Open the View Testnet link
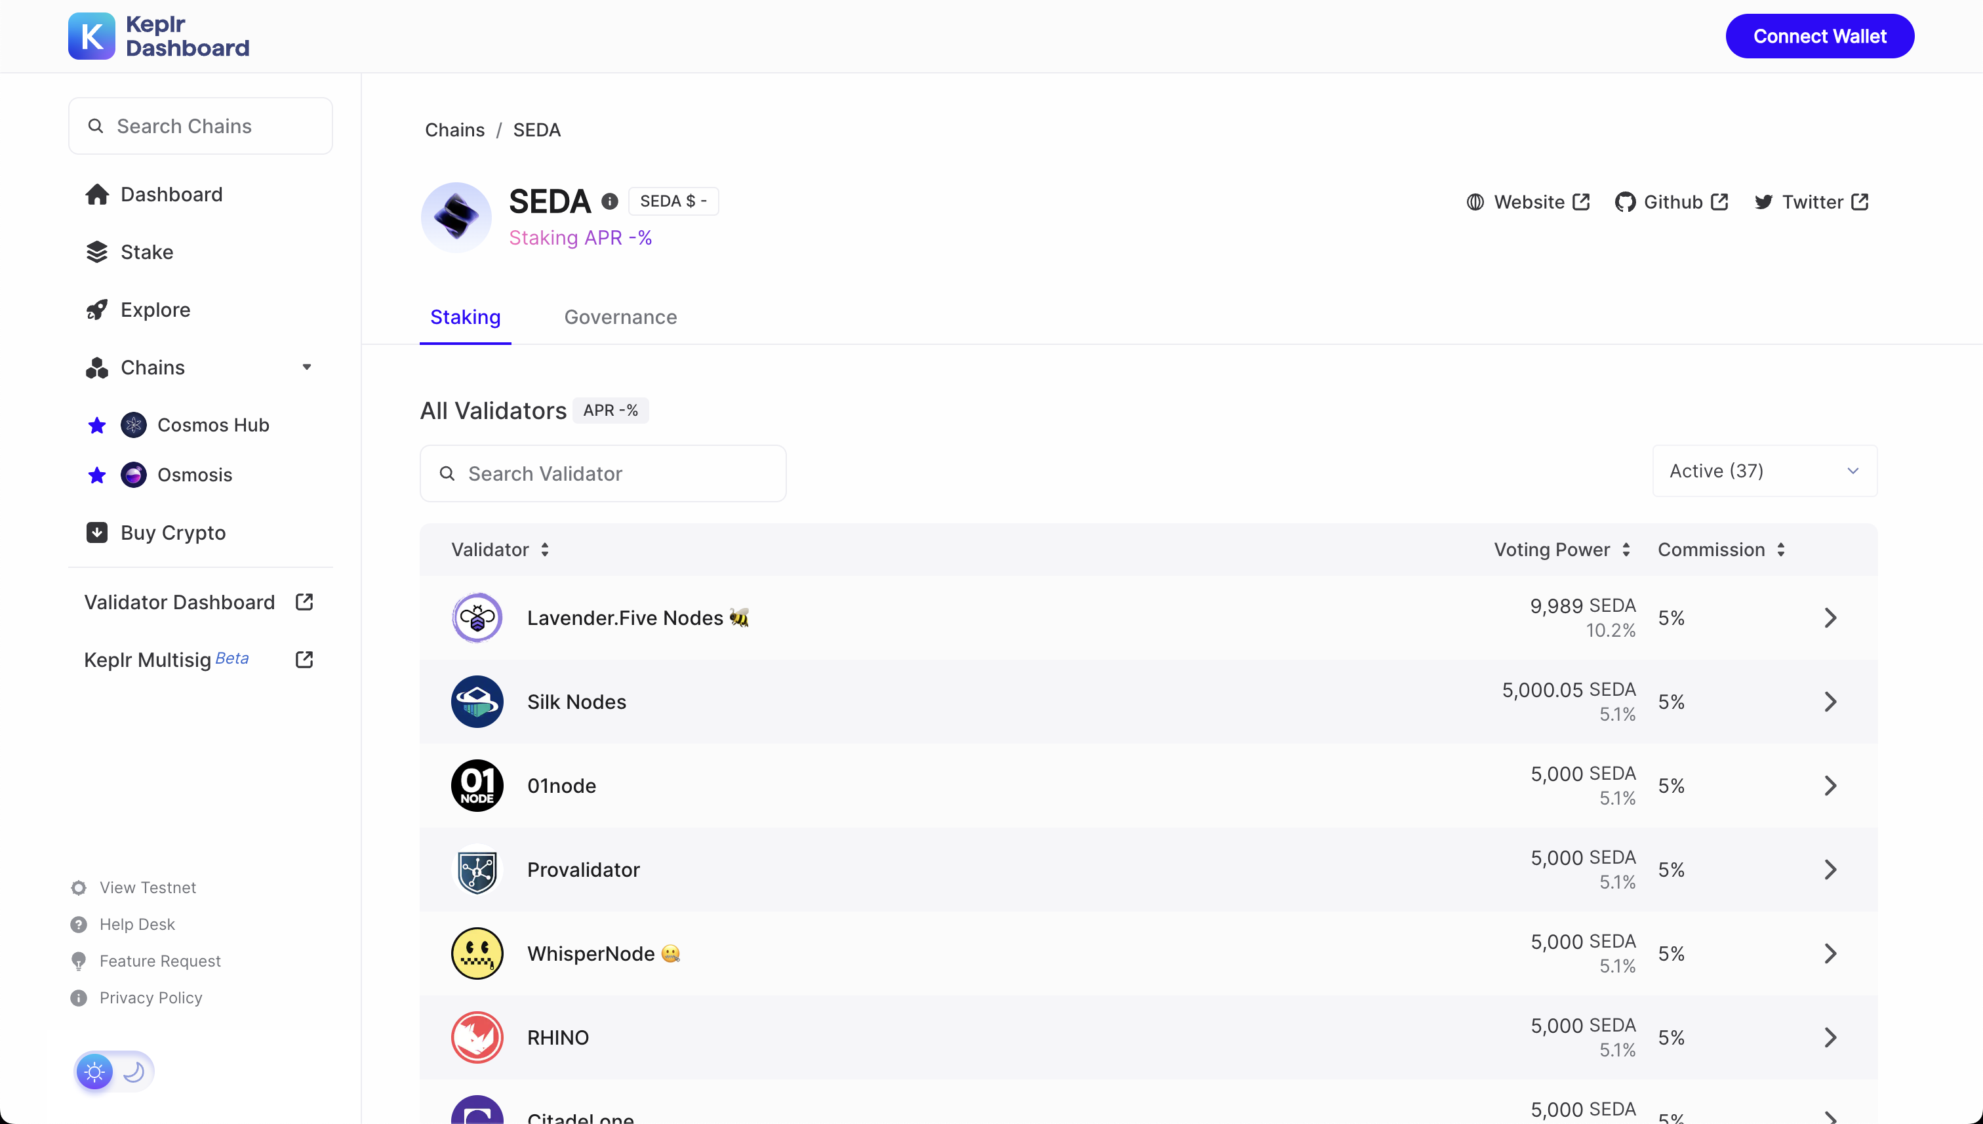Viewport: 1983px width, 1124px height. point(147,888)
